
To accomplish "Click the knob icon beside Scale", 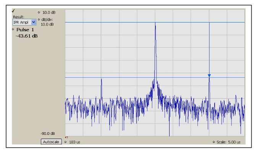I will pos(214,142).
